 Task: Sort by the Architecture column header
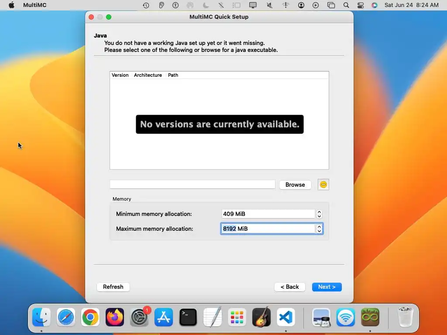click(x=148, y=75)
